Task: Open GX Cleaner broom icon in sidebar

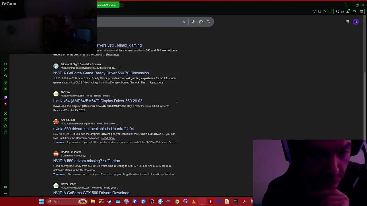Action: (x=5, y=76)
